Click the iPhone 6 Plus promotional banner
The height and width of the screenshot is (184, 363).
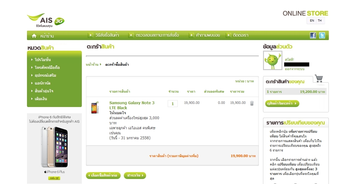55,148
